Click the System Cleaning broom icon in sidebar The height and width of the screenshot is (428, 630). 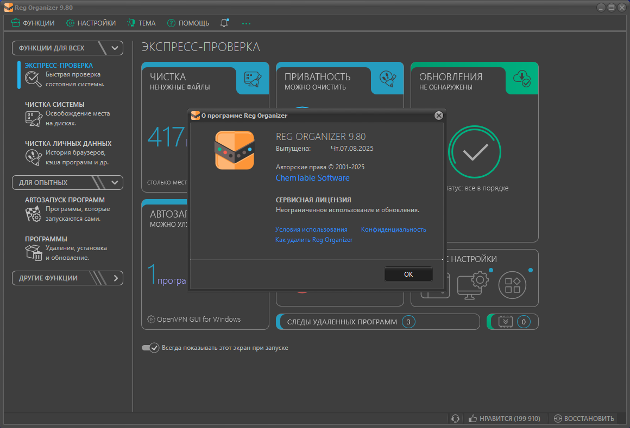click(34, 119)
